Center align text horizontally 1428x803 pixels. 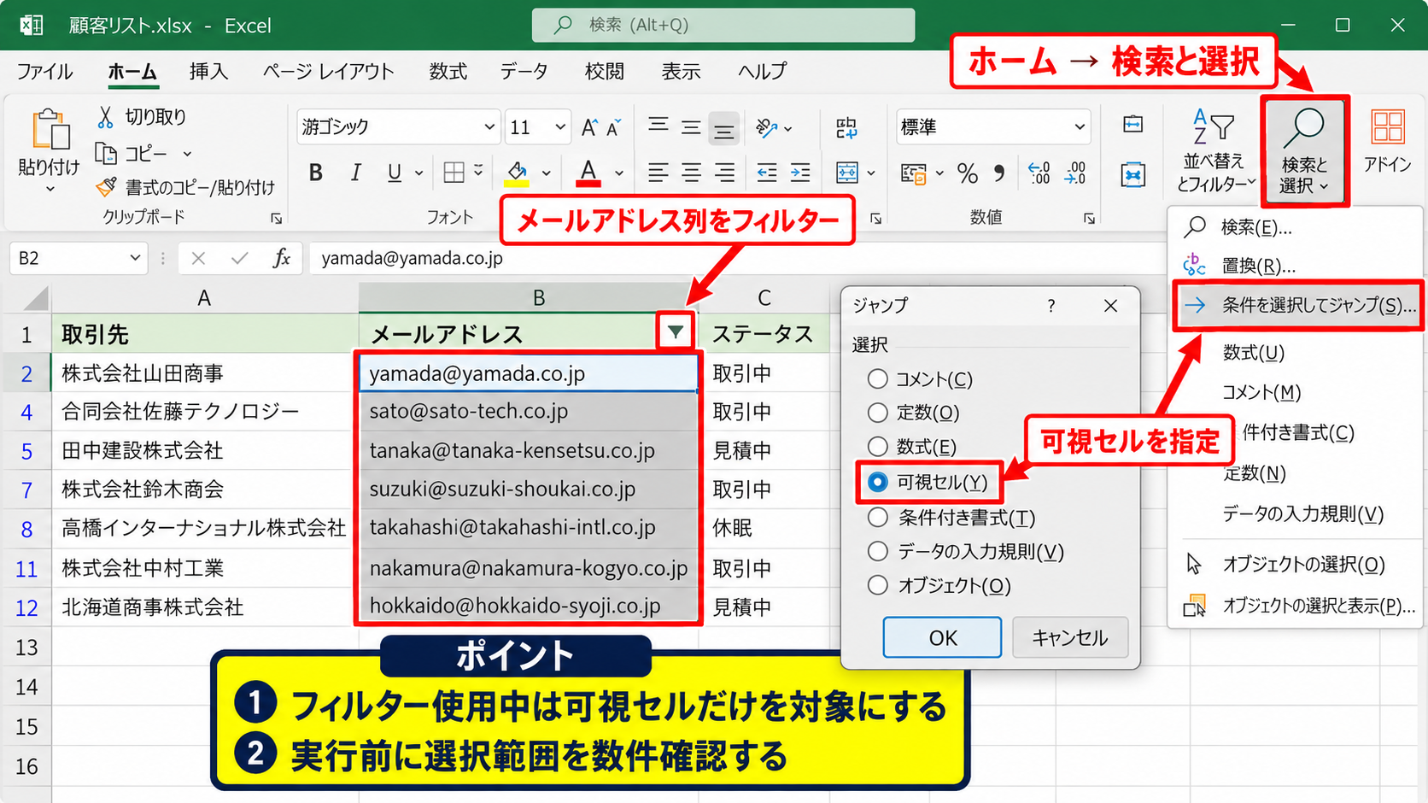point(691,173)
